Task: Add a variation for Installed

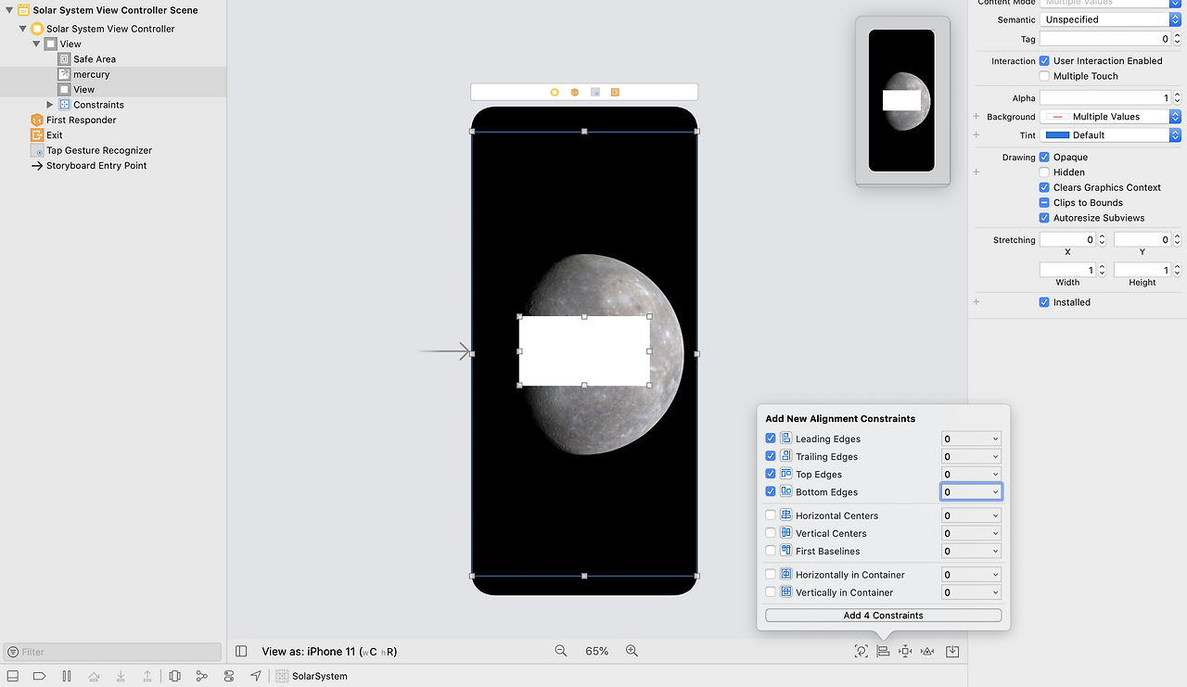Action: (x=976, y=302)
